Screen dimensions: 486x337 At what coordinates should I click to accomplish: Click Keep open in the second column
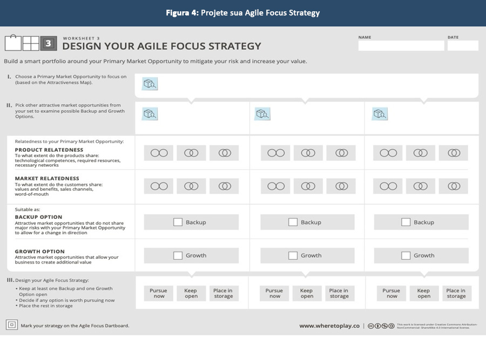tap(307, 293)
